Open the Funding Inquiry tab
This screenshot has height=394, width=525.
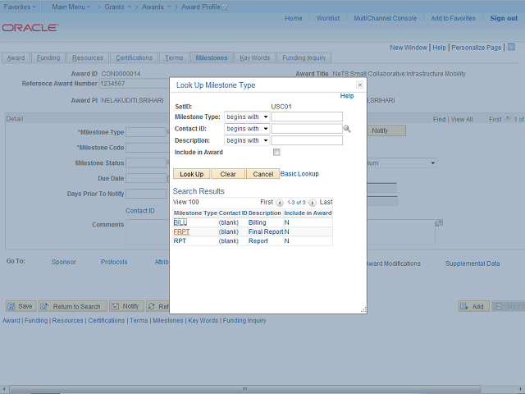tap(304, 58)
